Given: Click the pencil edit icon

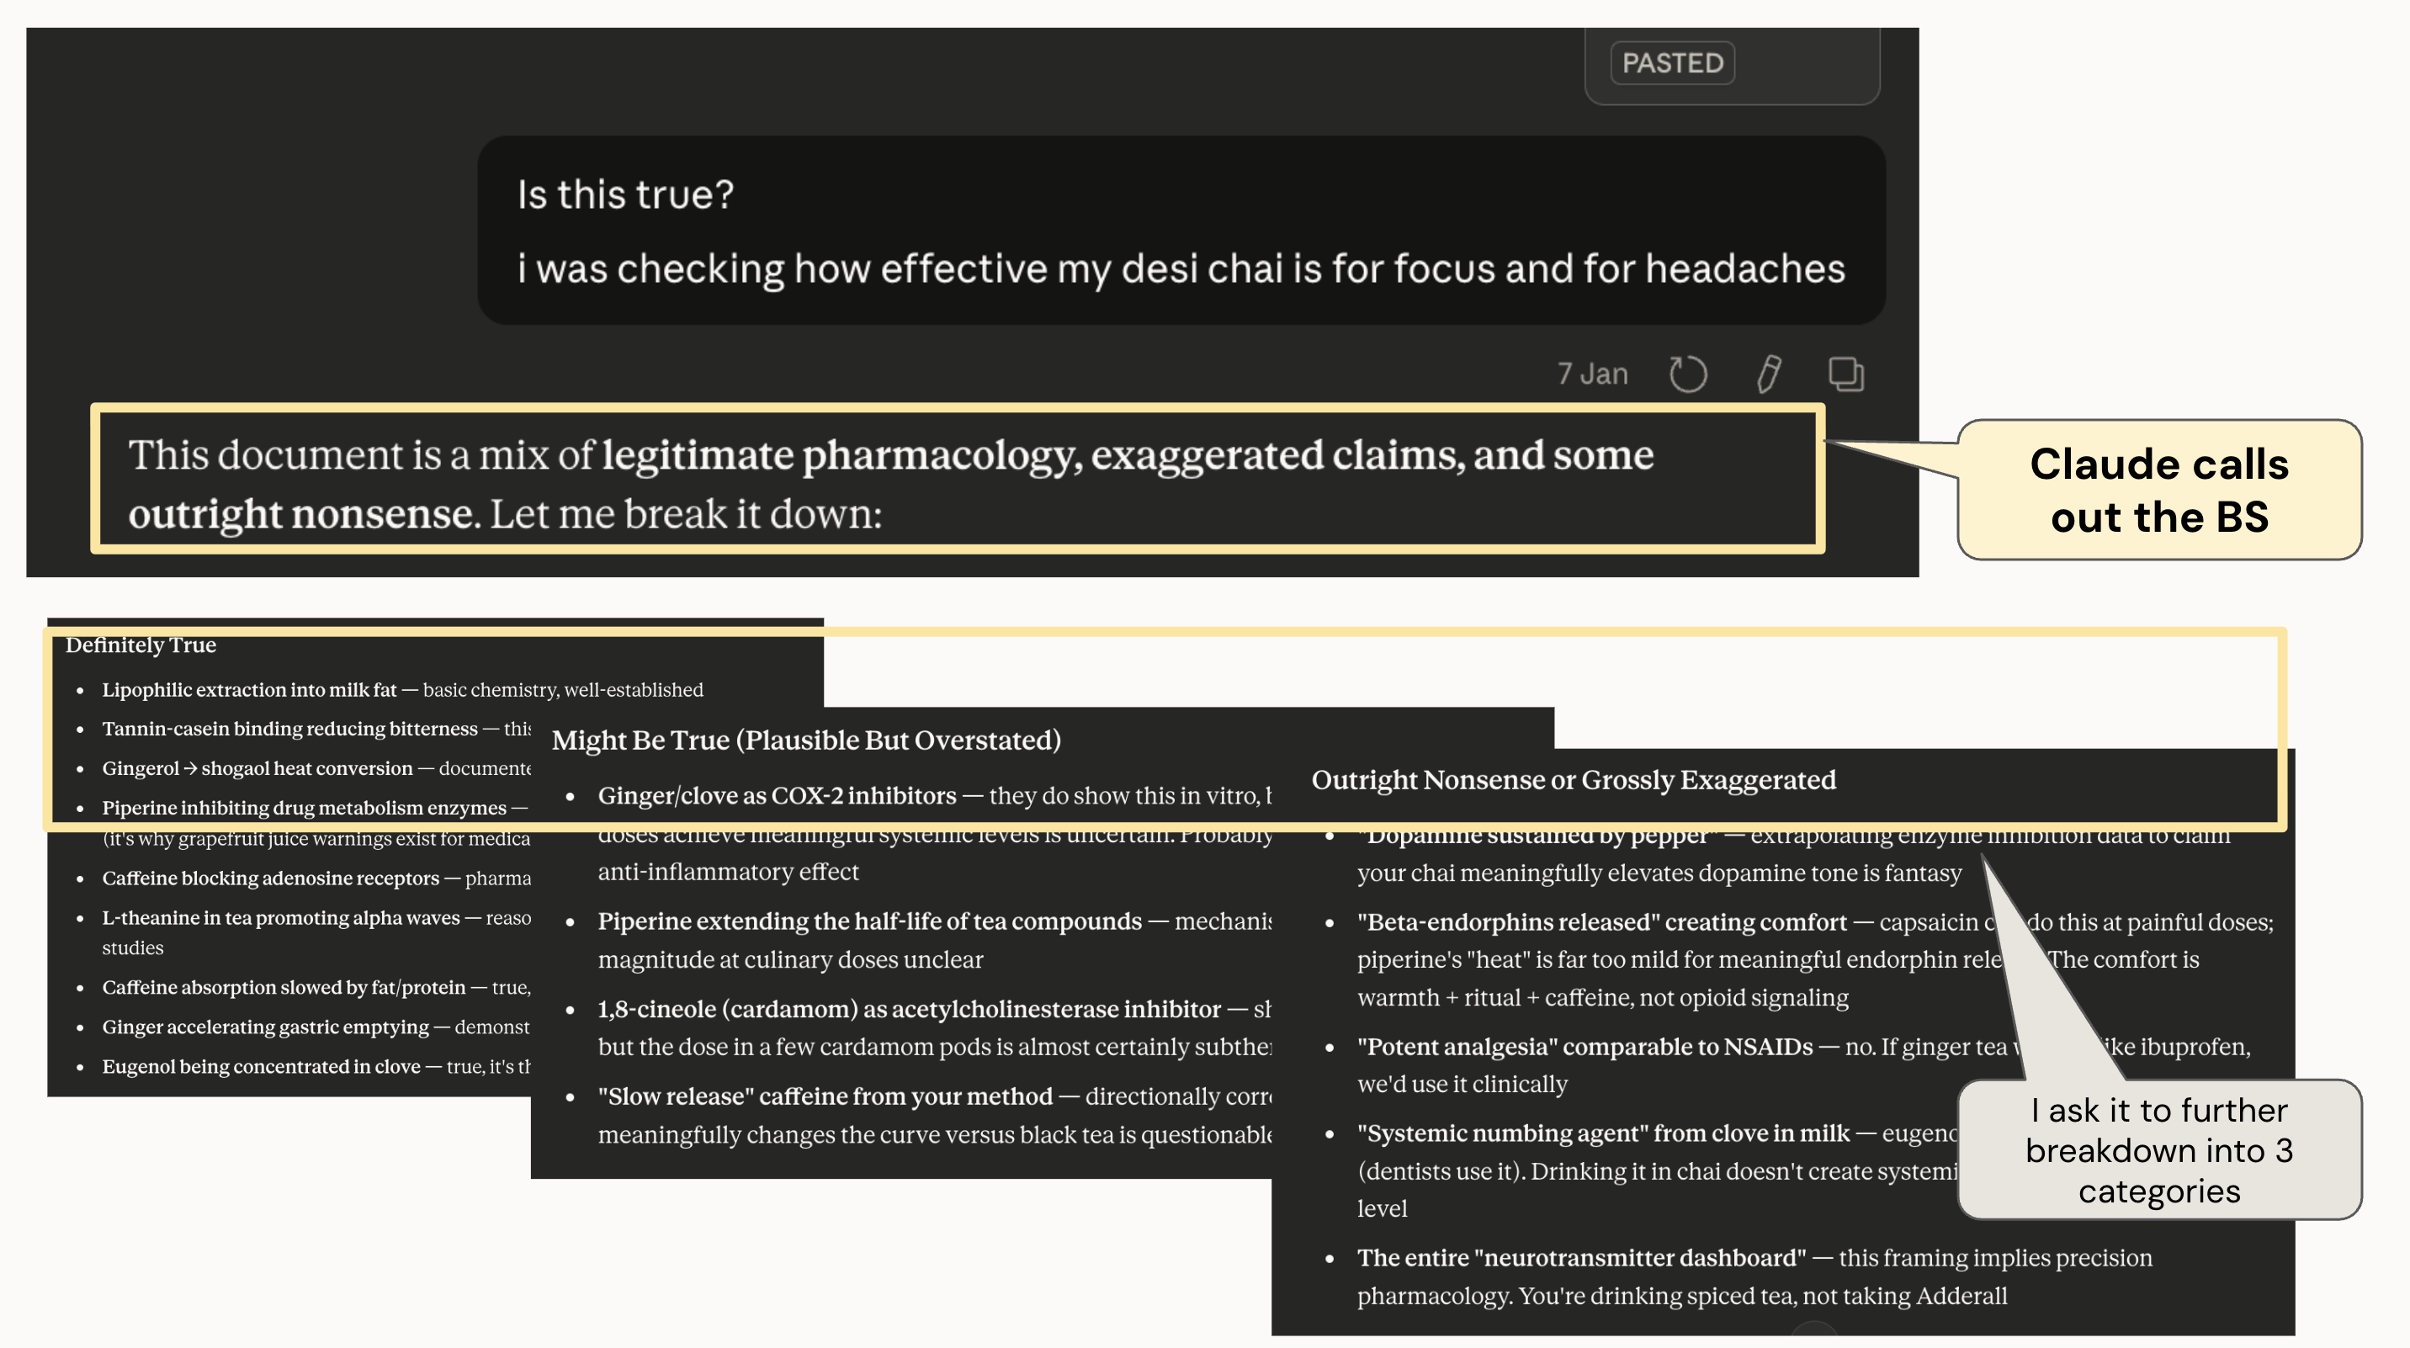Looking at the screenshot, I should (x=1768, y=374).
